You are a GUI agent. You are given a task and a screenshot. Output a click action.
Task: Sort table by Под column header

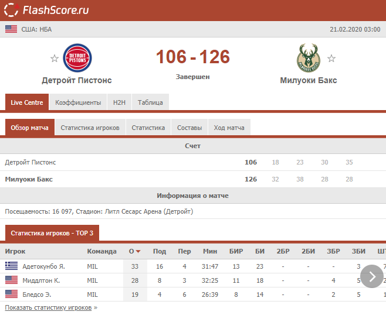point(160,251)
